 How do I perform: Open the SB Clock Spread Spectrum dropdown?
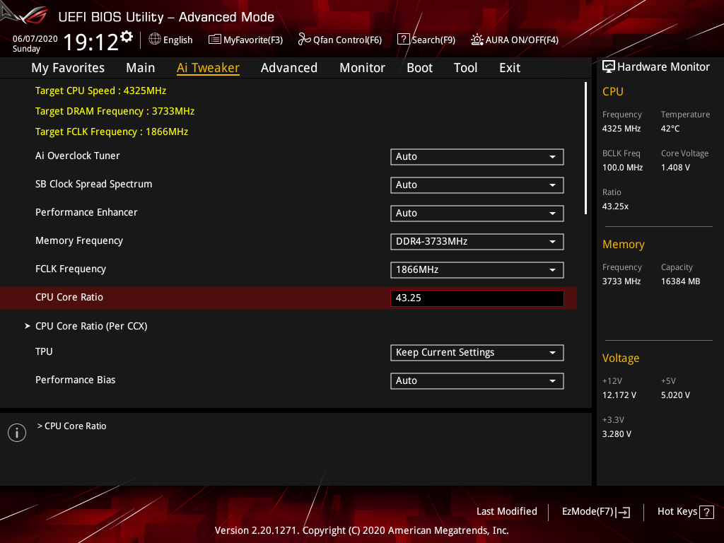[x=477, y=185]
